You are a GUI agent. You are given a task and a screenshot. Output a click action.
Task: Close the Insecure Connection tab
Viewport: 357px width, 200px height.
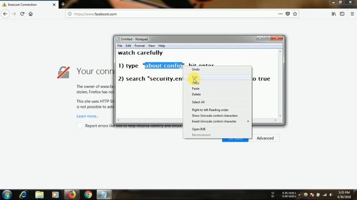click(54, 4)
